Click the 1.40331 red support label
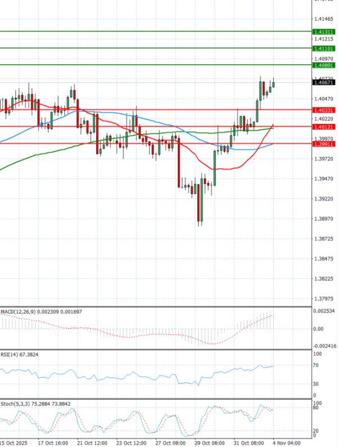 coord(324,110)
